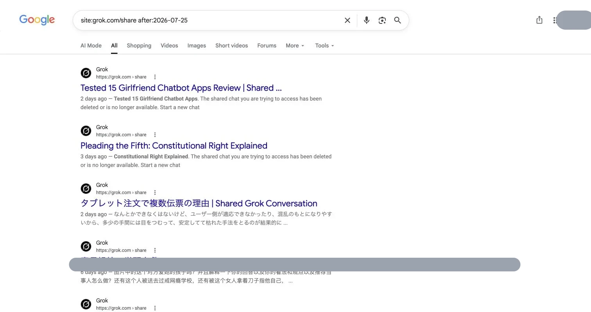Open three-dot menu for タブレット注文 result
Viewport: 591px width, 312px height.
(155, 193)
